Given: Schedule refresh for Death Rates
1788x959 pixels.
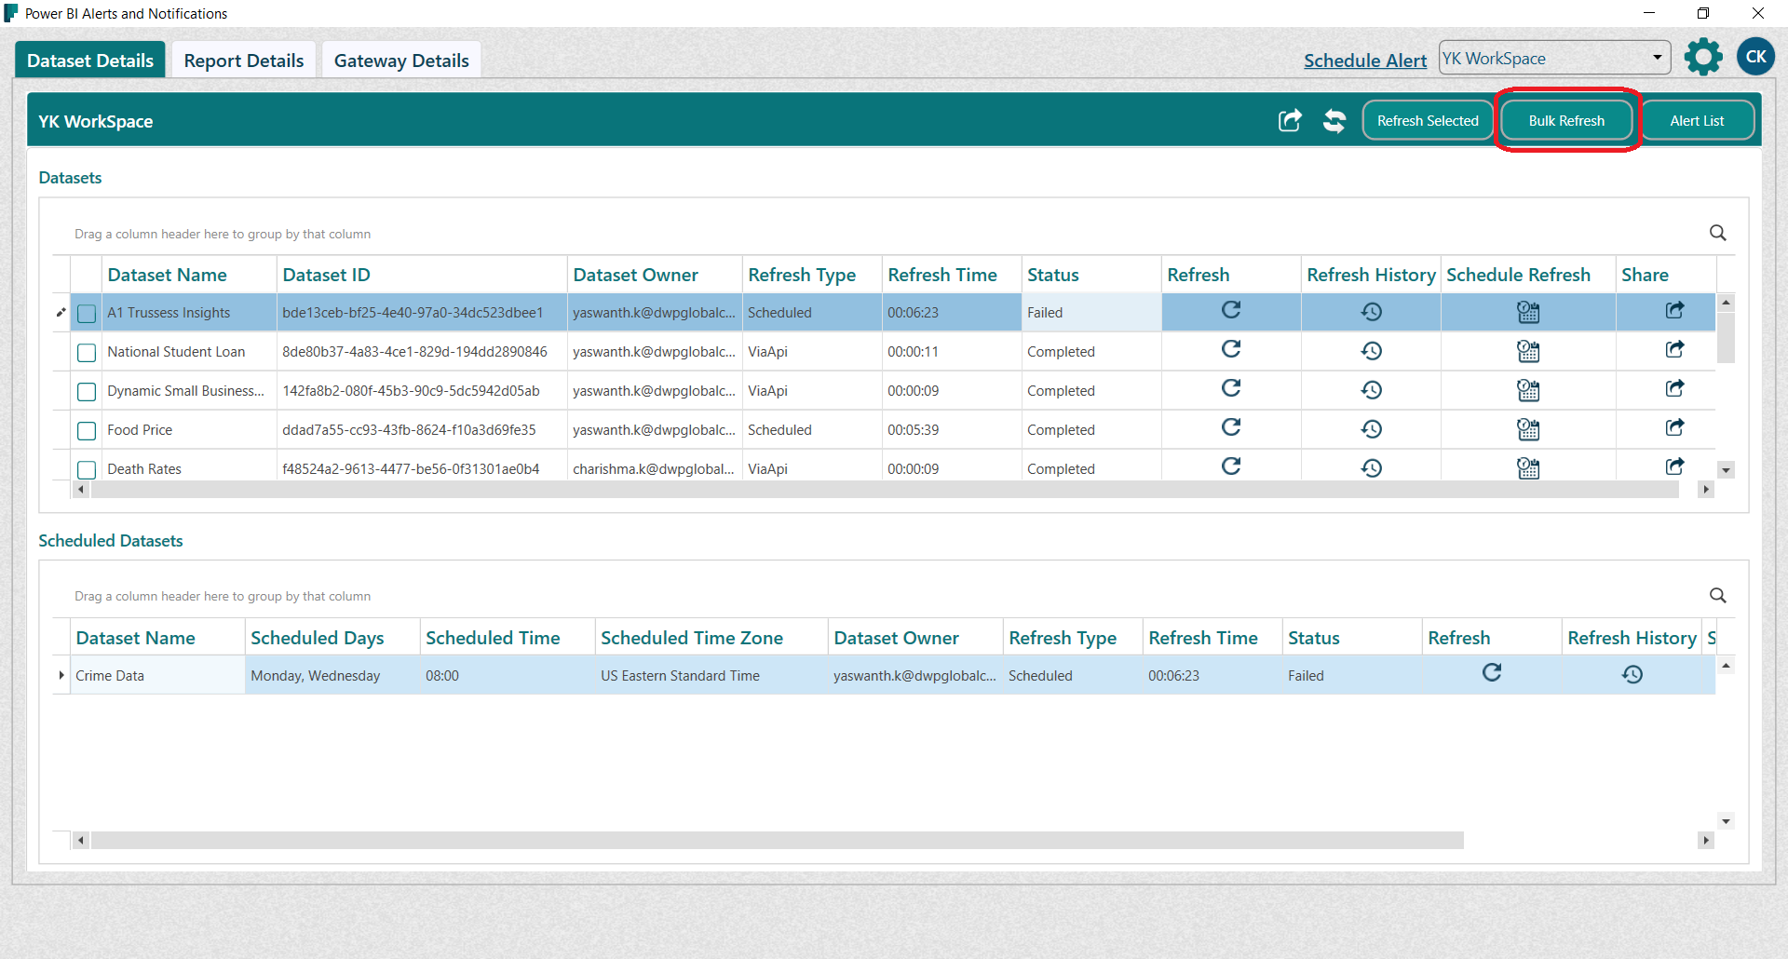Looking at the screenshot, I should point(1528,468).
